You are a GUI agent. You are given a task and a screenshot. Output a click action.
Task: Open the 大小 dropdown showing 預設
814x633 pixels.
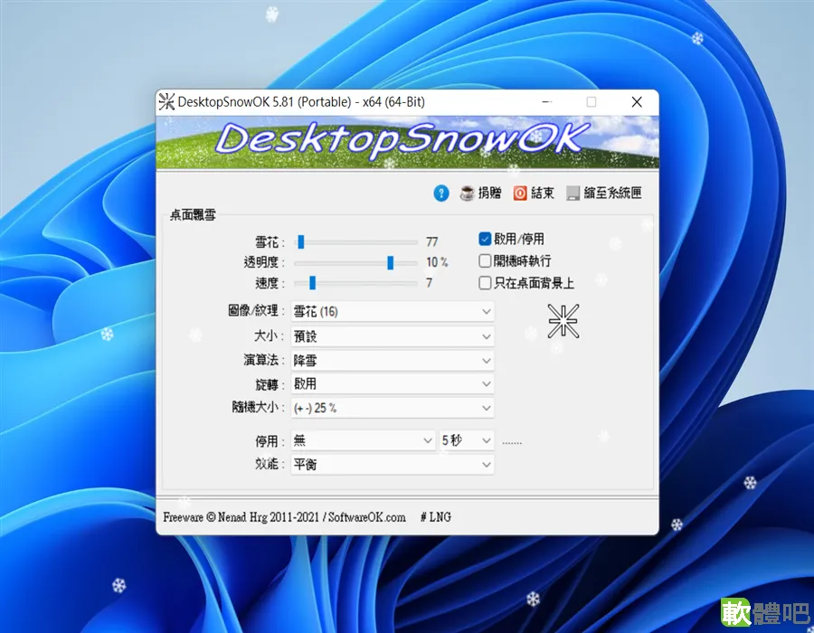(393, 336)
